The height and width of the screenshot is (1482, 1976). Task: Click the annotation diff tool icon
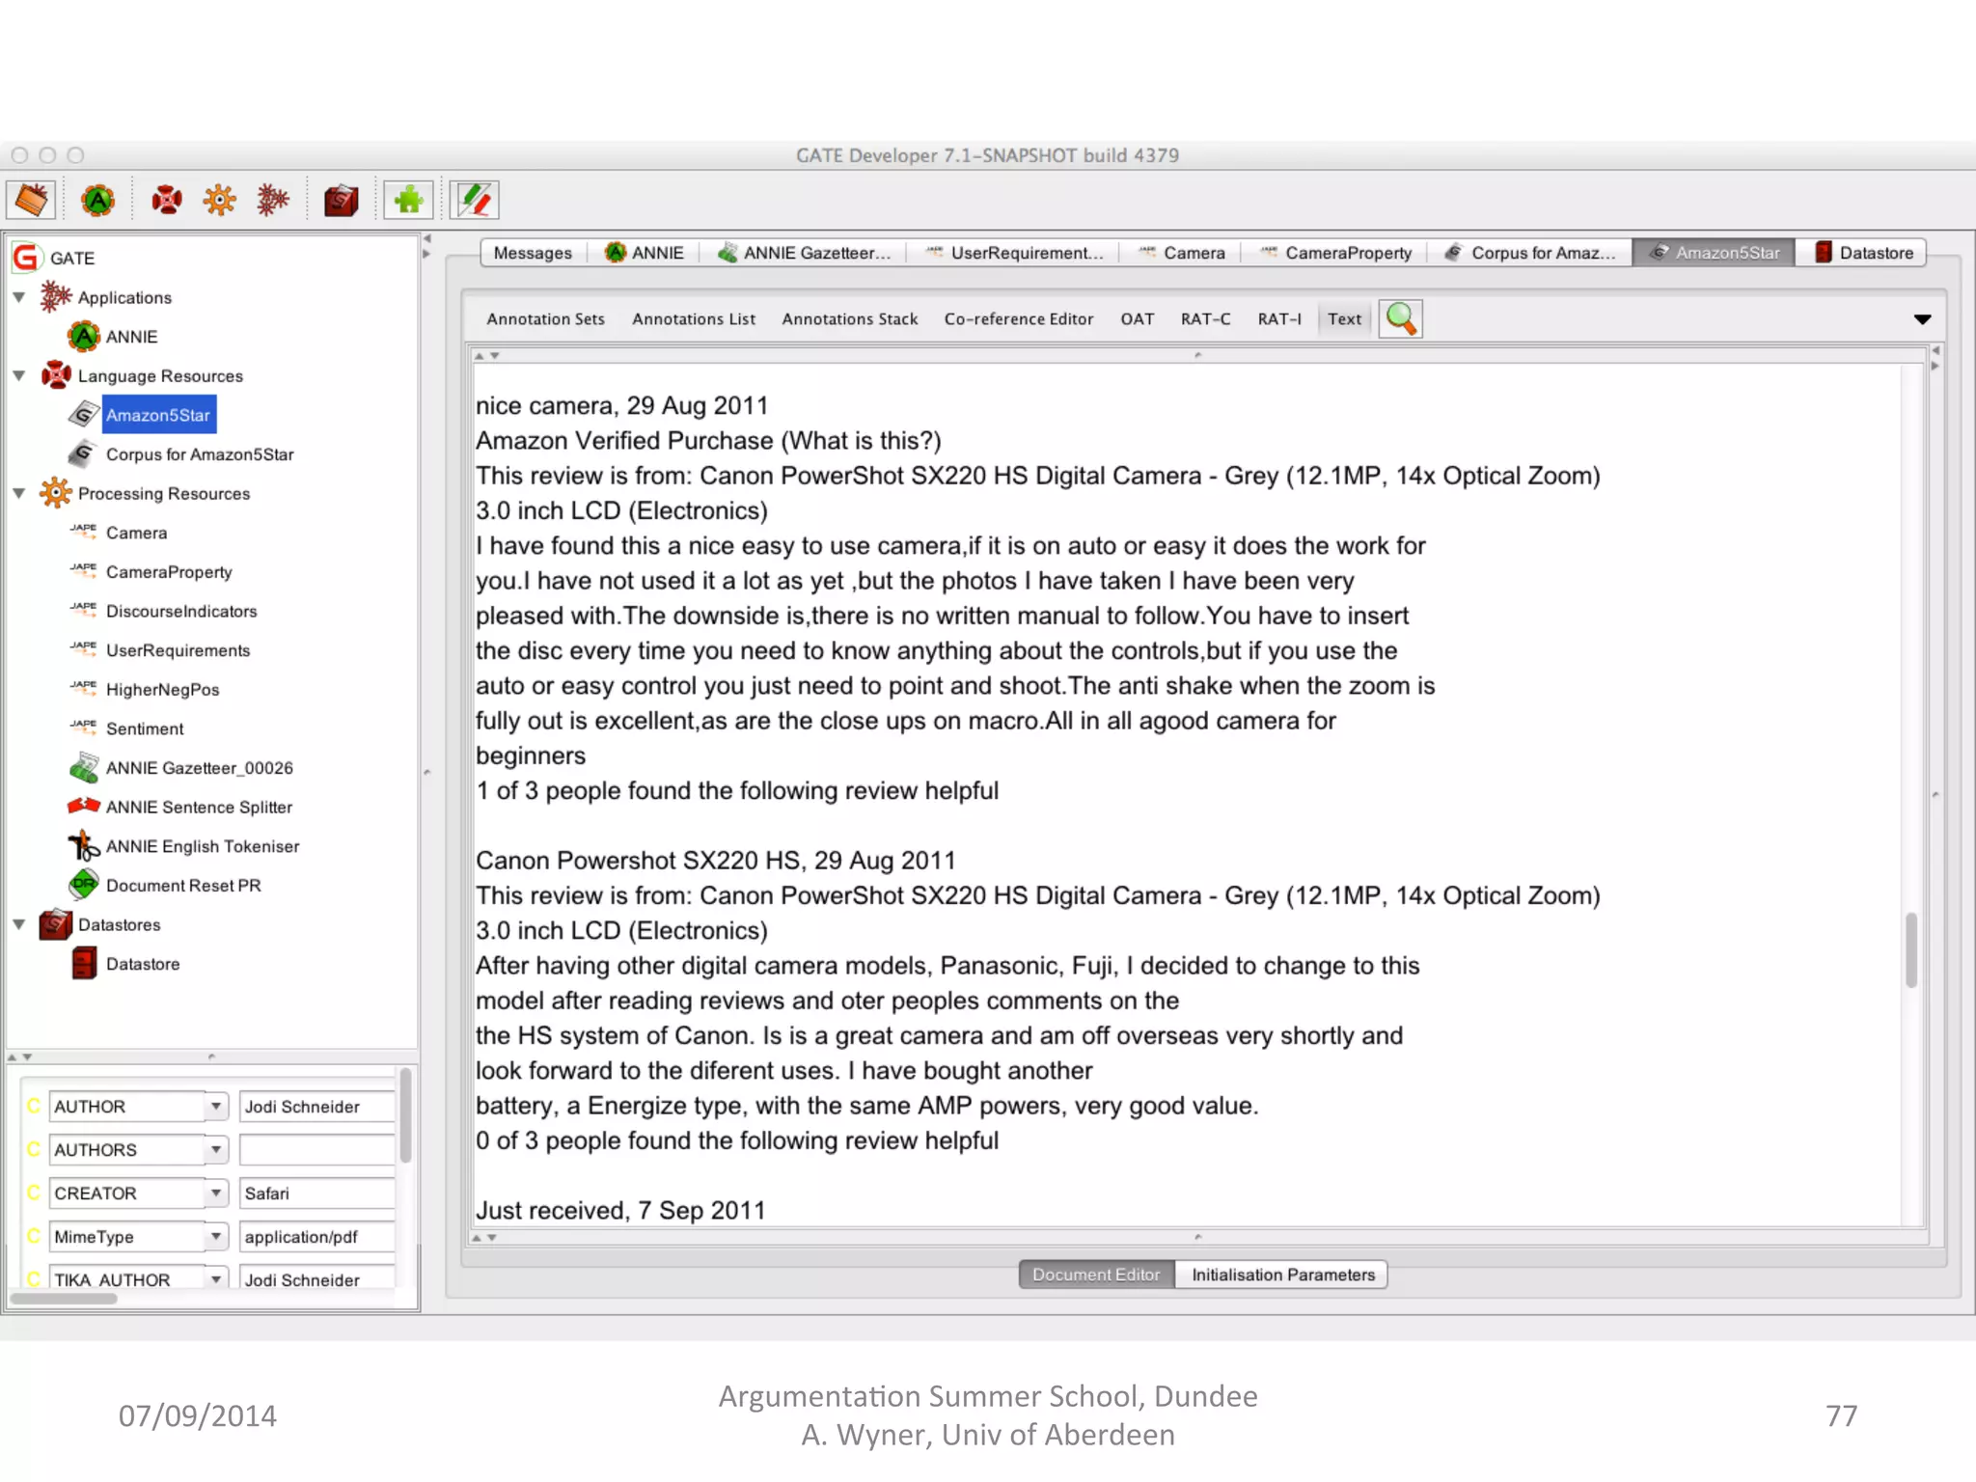coord(474,201)
